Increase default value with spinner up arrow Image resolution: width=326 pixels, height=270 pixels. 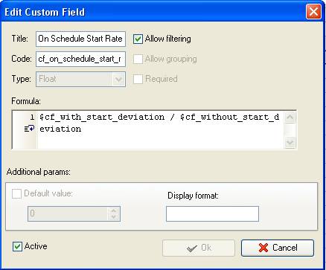coord(114,210)
